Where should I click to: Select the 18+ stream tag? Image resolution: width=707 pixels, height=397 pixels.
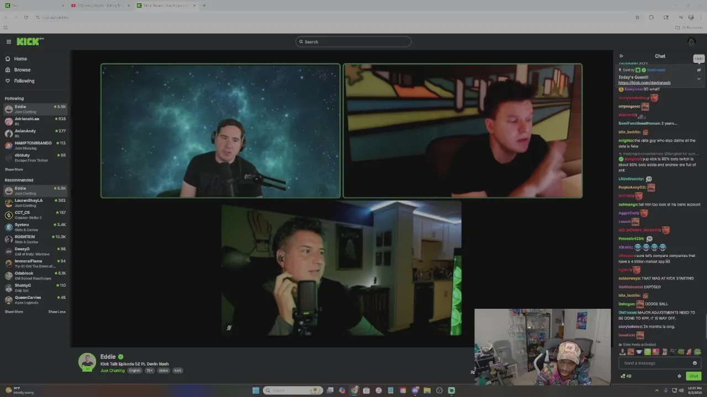[150, 371]
